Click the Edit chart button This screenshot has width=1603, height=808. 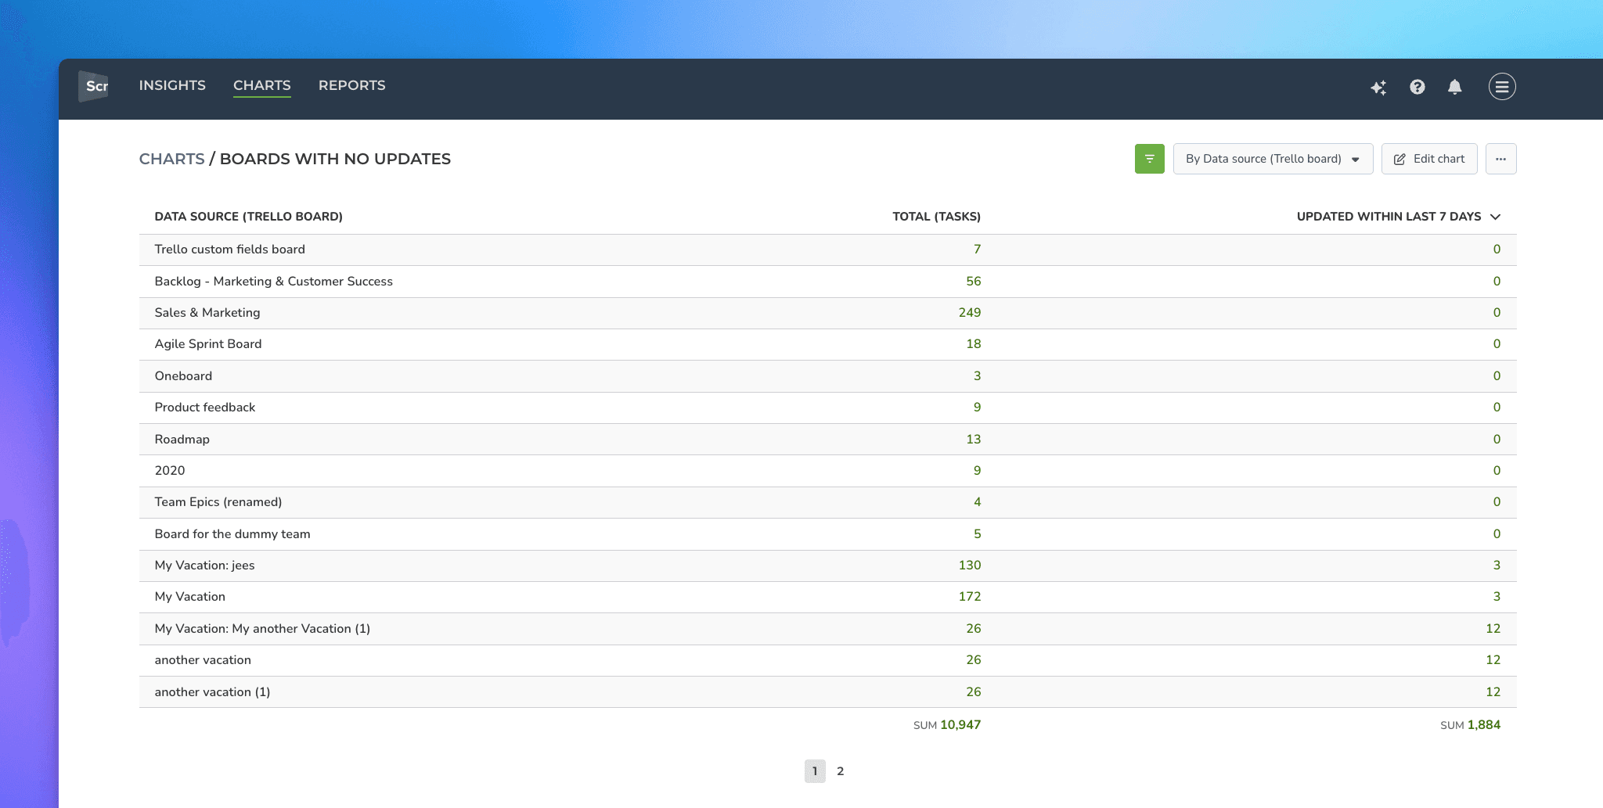pos(1429,159)
